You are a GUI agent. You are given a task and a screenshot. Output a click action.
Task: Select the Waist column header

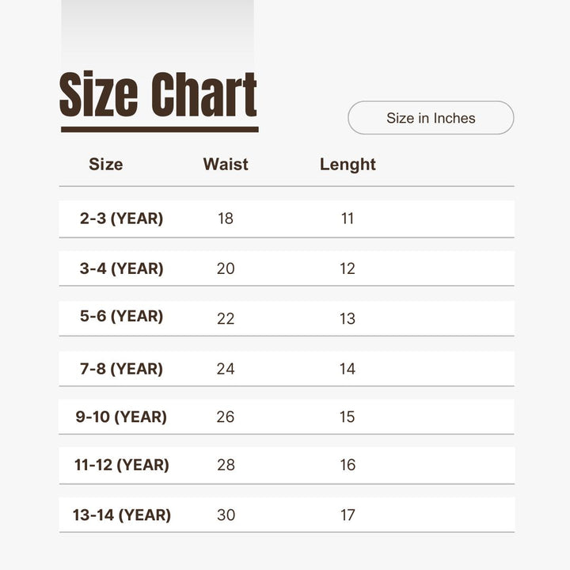coord(226,165)
